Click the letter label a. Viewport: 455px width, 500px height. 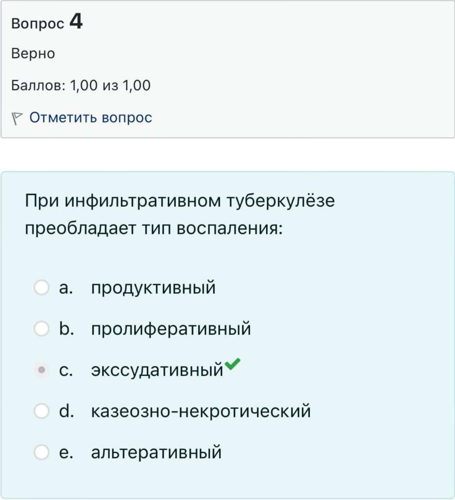(66, 288)
